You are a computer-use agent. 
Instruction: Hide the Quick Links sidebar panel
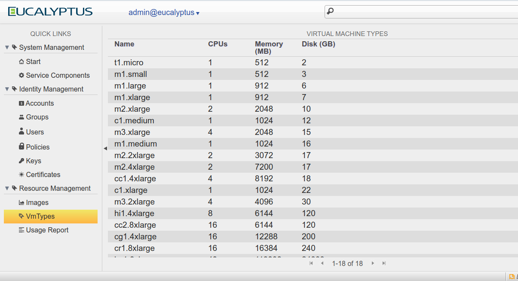105,149
